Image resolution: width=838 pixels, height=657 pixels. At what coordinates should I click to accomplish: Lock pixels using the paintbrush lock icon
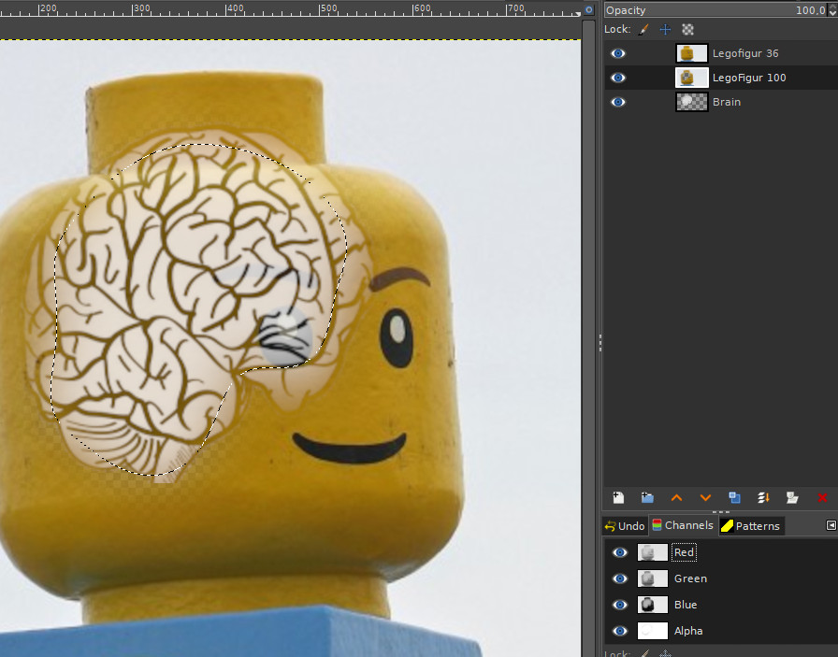[643, 29]
